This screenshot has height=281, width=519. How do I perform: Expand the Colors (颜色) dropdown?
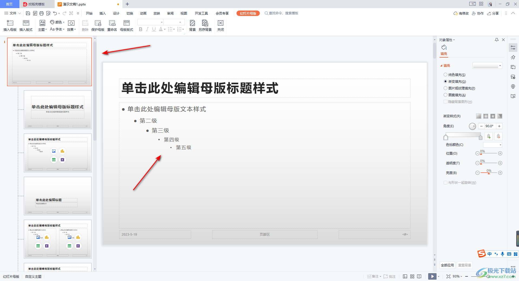(57, 22)
